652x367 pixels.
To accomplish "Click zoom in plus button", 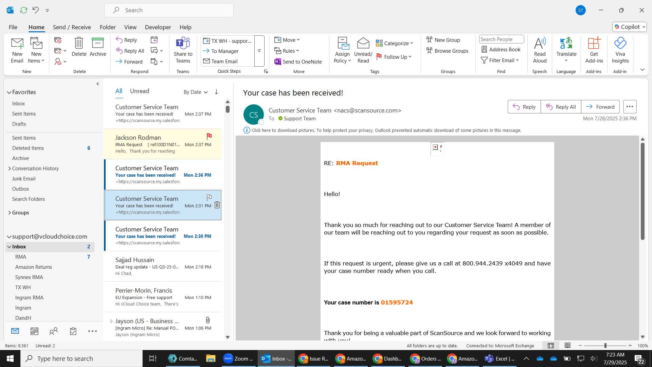I will pyautogui.click(x=630, y=346).
